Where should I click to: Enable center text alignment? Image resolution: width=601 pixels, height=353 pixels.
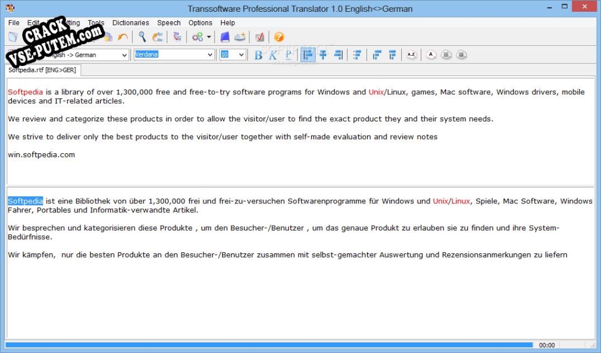(323, 54)
